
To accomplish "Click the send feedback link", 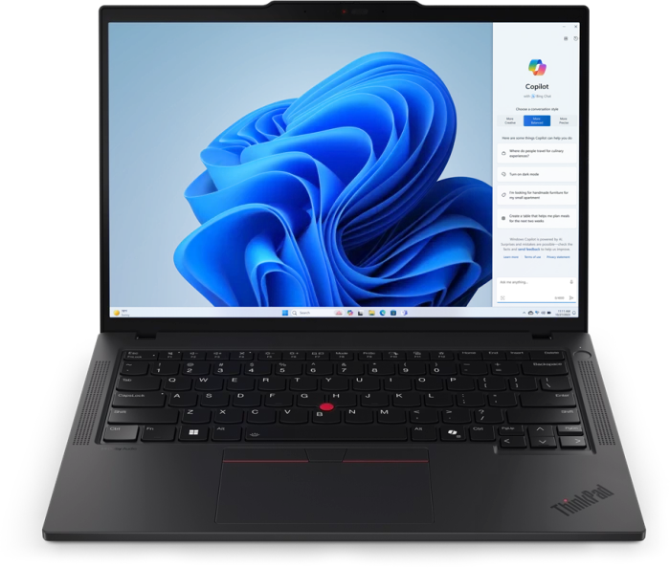I will (x=529, y=250).
